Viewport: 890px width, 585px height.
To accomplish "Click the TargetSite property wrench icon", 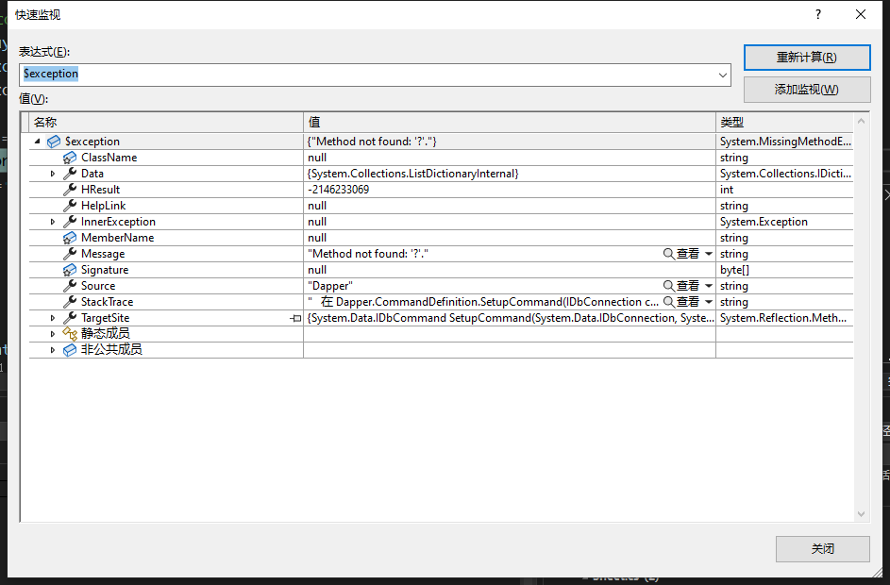I will (x=70, y=318).
